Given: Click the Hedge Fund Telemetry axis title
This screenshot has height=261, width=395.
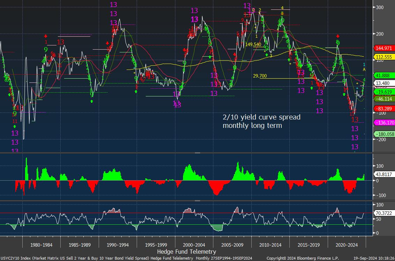Looking at the screenshot, I should [x=187, y=252].
